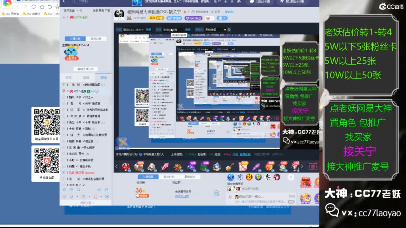406x228 pixels.
Task: Click the refresh icon beside 无他伴侣
Action: pyautogui.click(x=229, y=29)
